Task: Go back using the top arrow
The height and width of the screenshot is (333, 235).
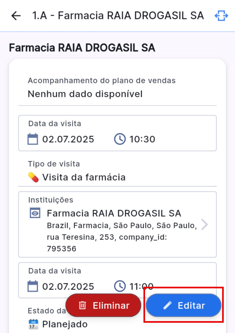Action: (16, 16)
